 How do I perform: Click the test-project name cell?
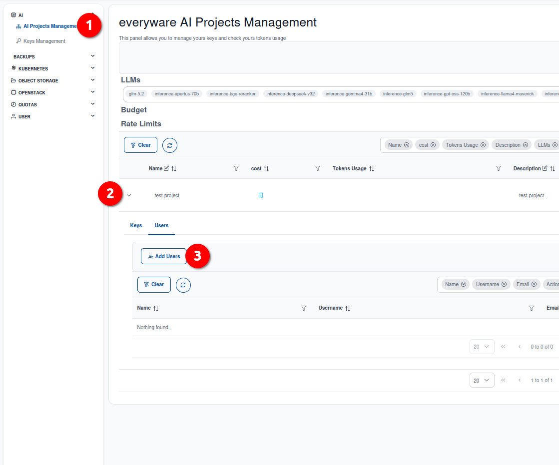(x=167, y=196)
